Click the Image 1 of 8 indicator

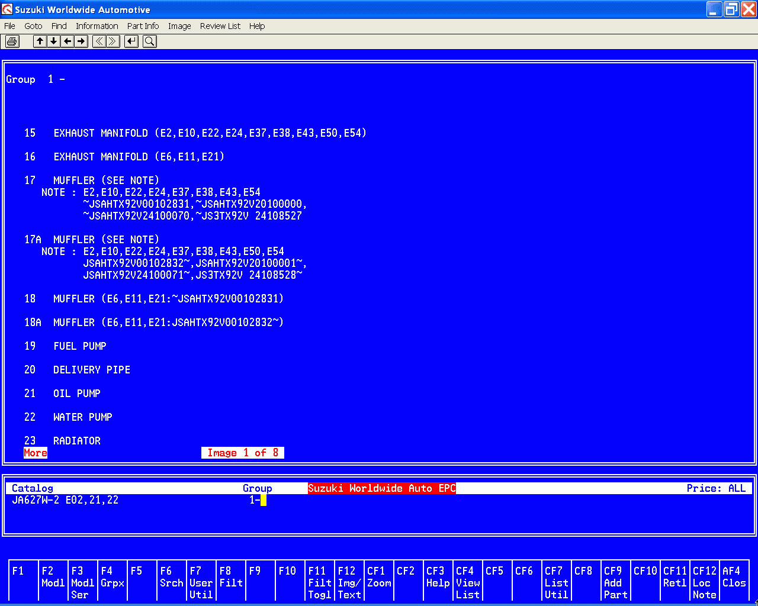pos(243,453)
